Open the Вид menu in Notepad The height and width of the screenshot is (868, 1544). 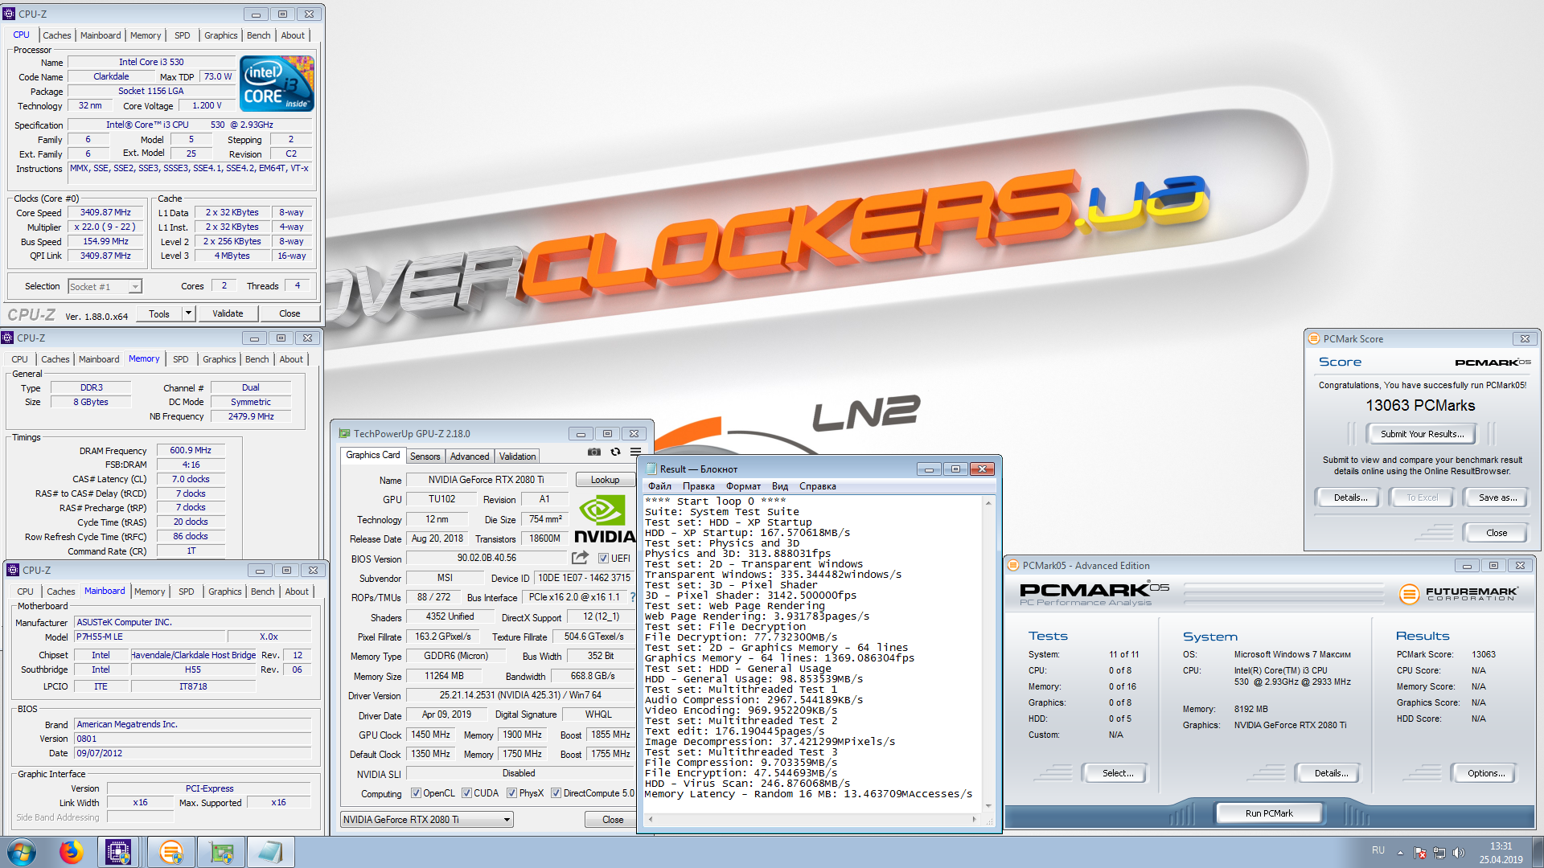[779, 486]
